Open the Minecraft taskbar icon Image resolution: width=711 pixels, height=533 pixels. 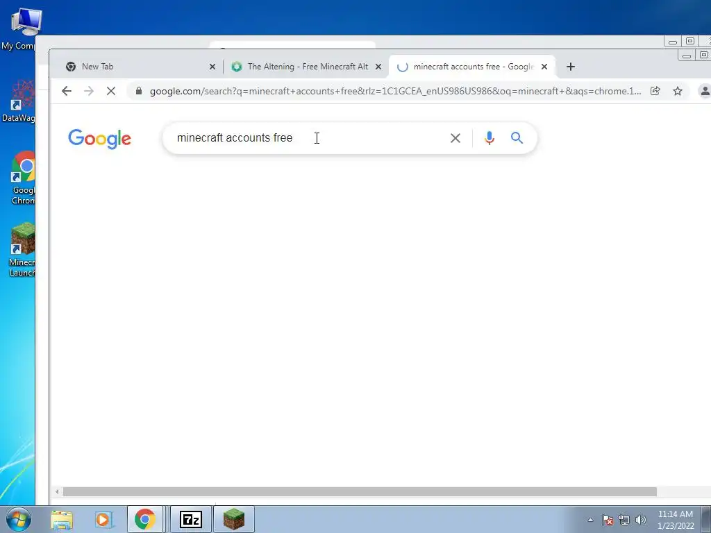(x=234, y=519)
